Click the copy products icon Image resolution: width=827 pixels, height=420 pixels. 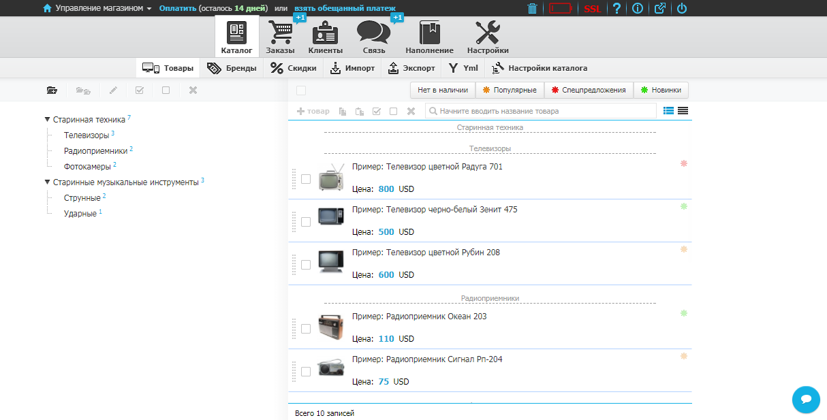coord(343,111)
